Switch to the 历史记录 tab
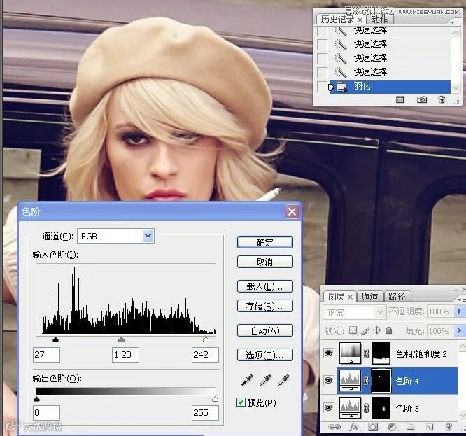Screen dimensions: 466x436 pos(338,20)
